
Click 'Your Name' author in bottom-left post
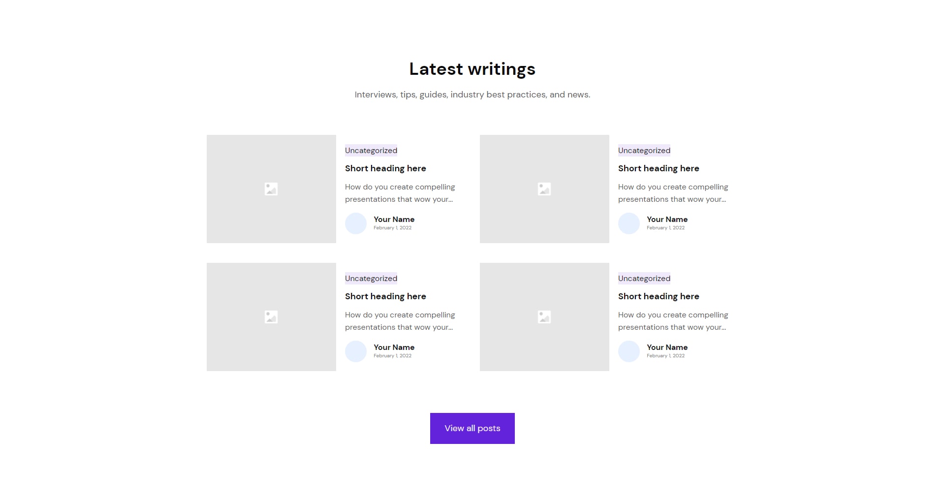(x=394, y=347)
